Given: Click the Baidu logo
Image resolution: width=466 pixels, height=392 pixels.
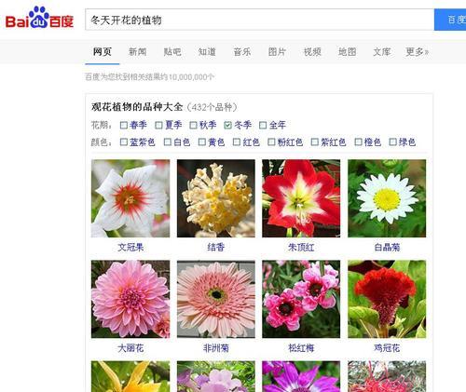Looking at the screenshot, I should [x=39, y=19].
